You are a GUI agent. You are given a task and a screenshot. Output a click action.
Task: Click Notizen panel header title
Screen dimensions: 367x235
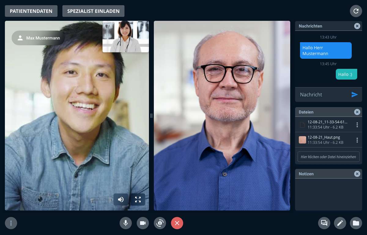coord(306,174)
